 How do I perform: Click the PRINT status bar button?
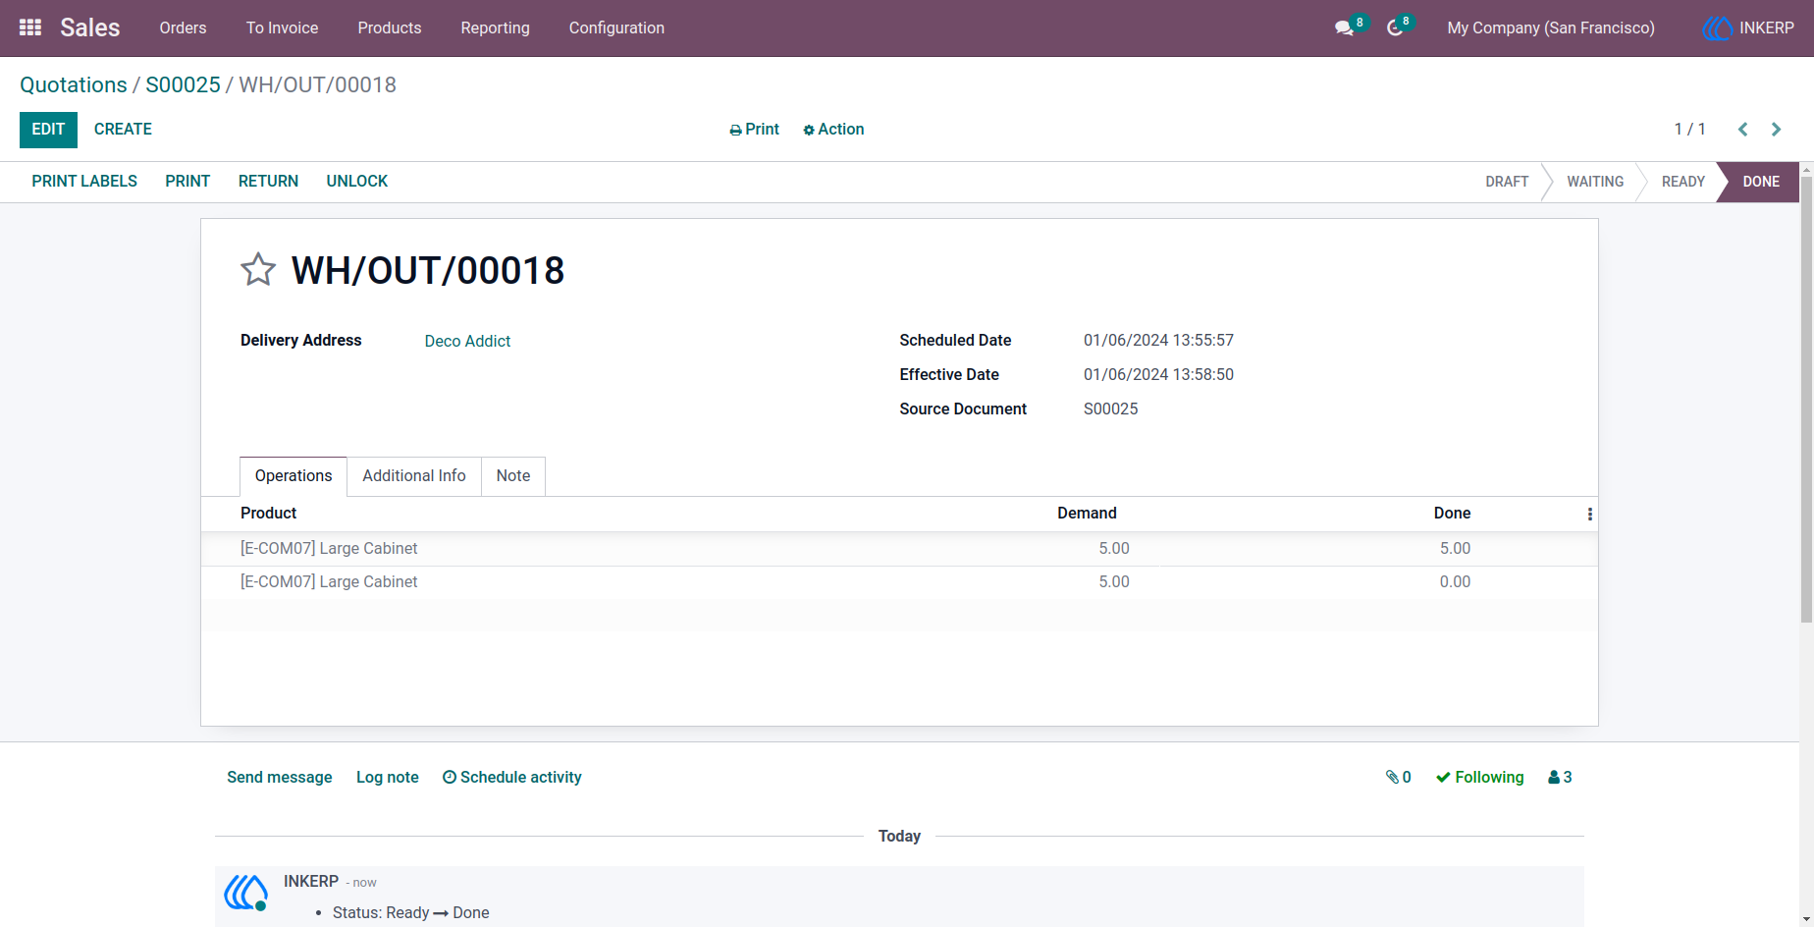187,182
